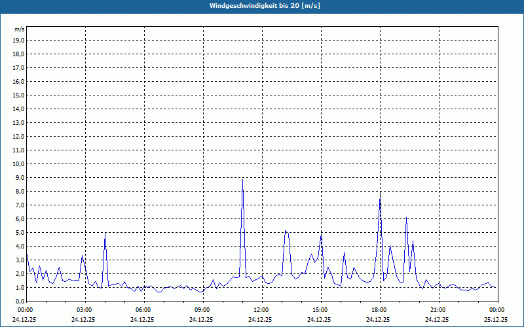Click the 25.12.25 date label
This screenshot has width=524, height=327.
(x=496, y=320)
